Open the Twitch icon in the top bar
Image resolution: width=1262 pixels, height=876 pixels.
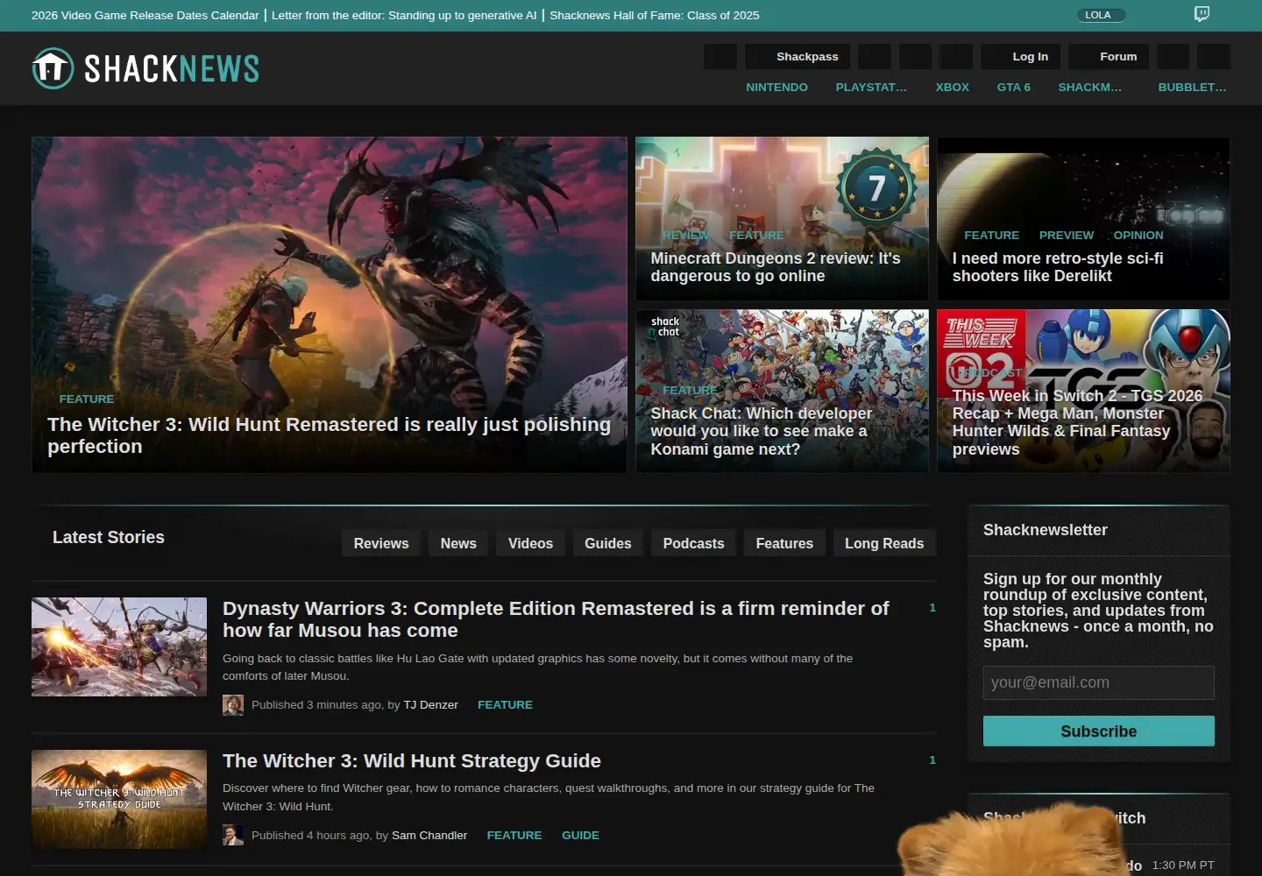(1202, 14)
